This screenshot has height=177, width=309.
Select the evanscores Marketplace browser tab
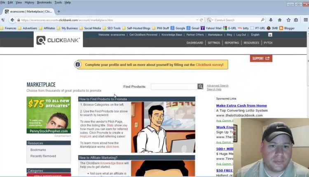tap(29, 12)
